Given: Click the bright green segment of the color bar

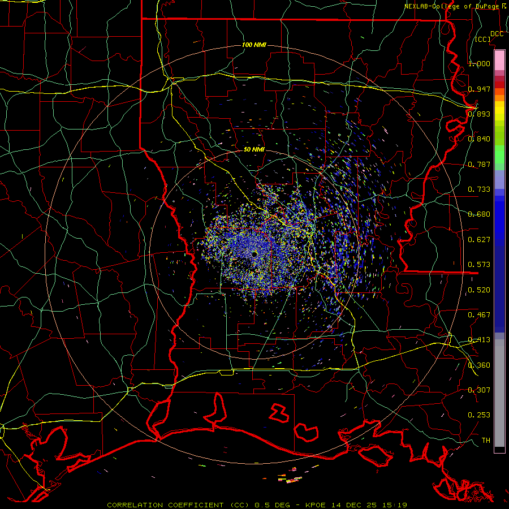Looking at the screenshot, I should [499, 154].
